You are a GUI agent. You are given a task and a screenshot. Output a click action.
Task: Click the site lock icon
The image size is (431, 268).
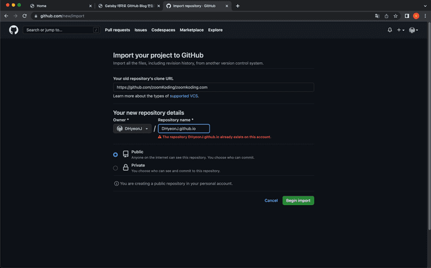coord(36,16)
